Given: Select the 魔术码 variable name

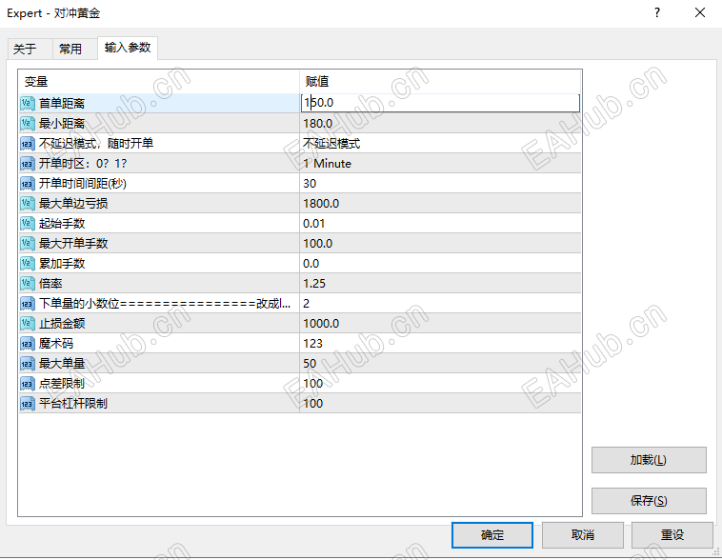Looking at the screenshot, I should point(55,344).
